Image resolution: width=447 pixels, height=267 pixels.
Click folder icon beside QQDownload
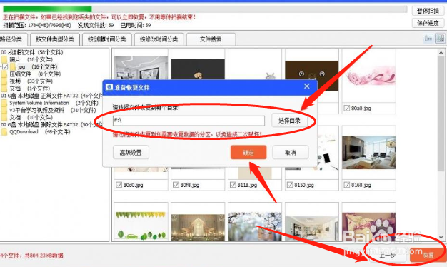4,132
